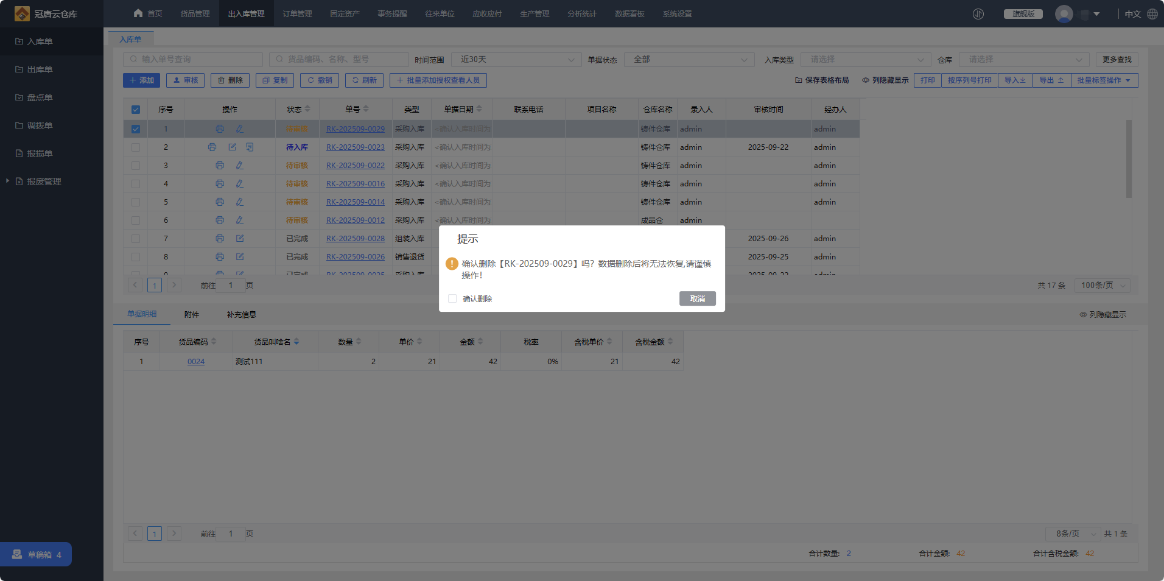This screenshot has height=581, width=1164.
Task: Click print icon in row RK-202509-0022
Action: (220, 166)
